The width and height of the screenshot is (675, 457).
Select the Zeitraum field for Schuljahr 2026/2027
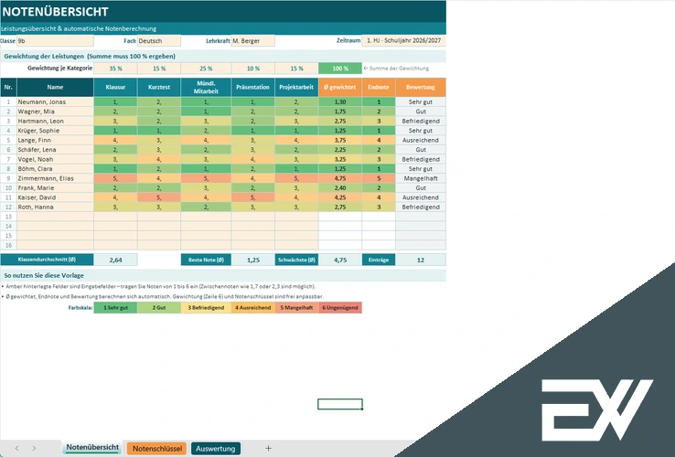pyautogui.click(x=403, y=40)
